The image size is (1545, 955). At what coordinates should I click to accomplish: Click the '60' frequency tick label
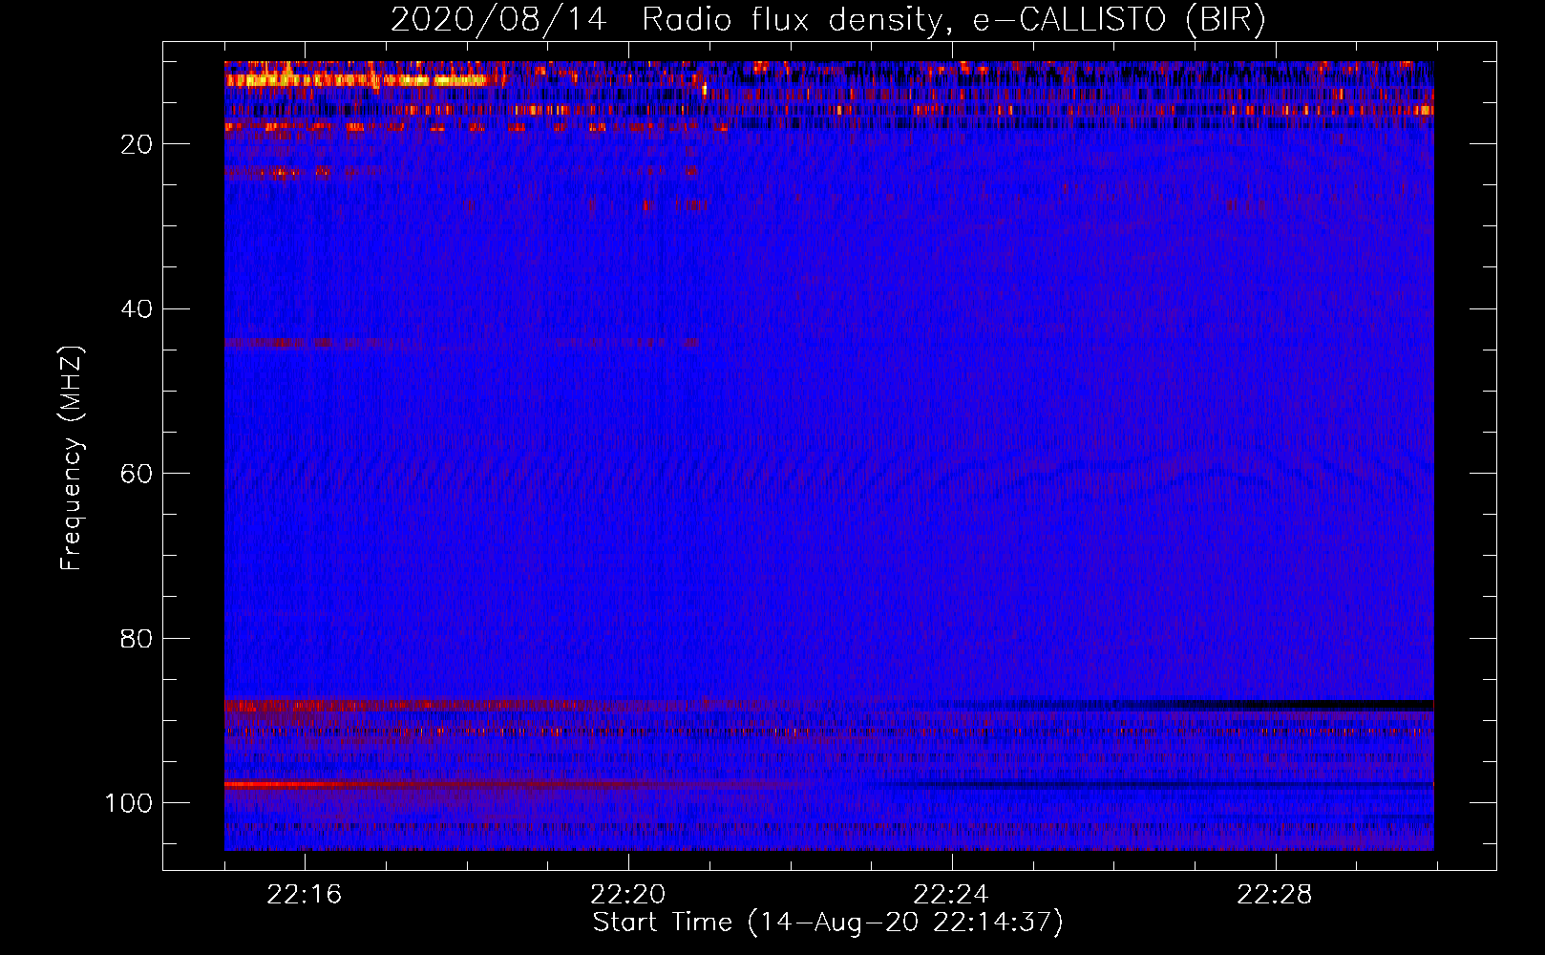137,474
